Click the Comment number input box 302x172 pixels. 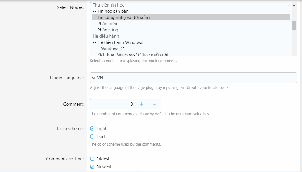click(x=112, y=104)
